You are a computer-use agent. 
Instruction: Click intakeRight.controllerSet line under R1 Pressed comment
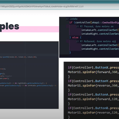[100, 34]
